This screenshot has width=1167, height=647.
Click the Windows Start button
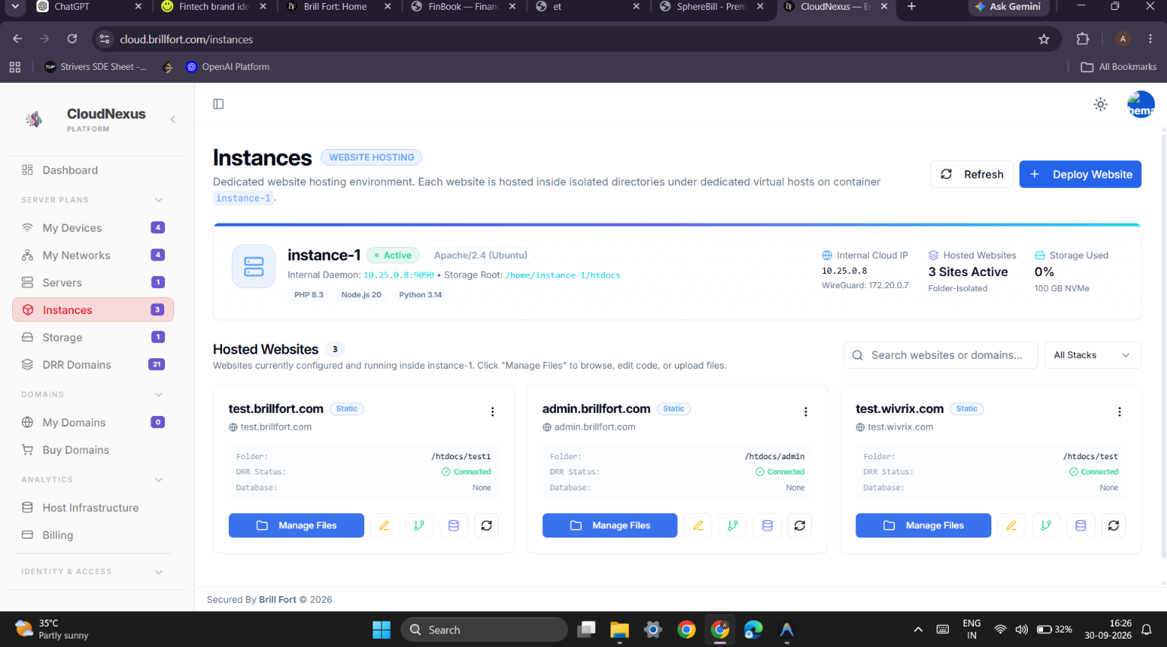[382, 630]
